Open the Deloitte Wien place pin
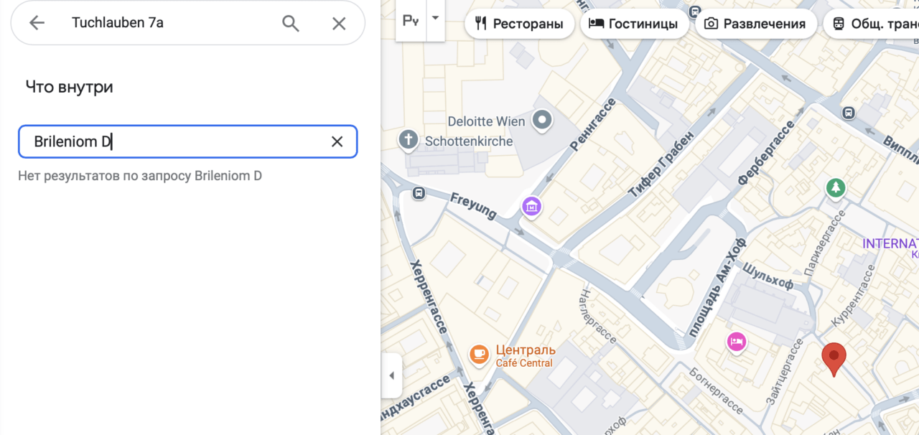 (542, 120)
